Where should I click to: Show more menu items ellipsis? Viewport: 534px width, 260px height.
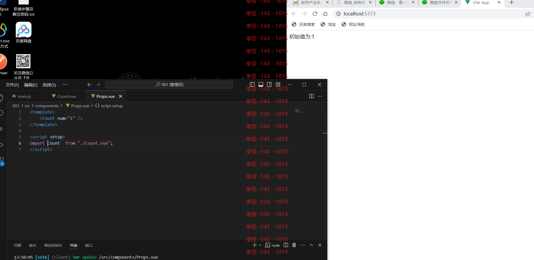65,84
